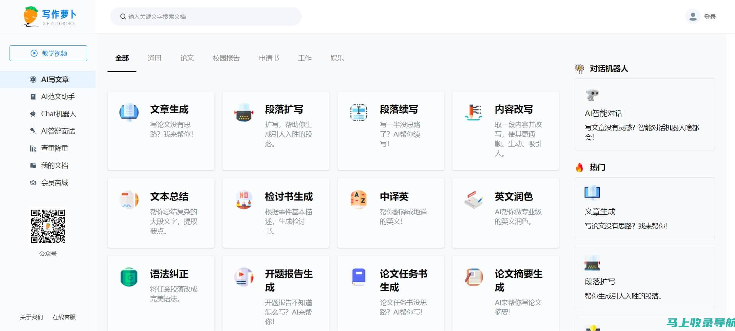
Task: Click the 我的文档 folder icon
Action: (33, 165)
